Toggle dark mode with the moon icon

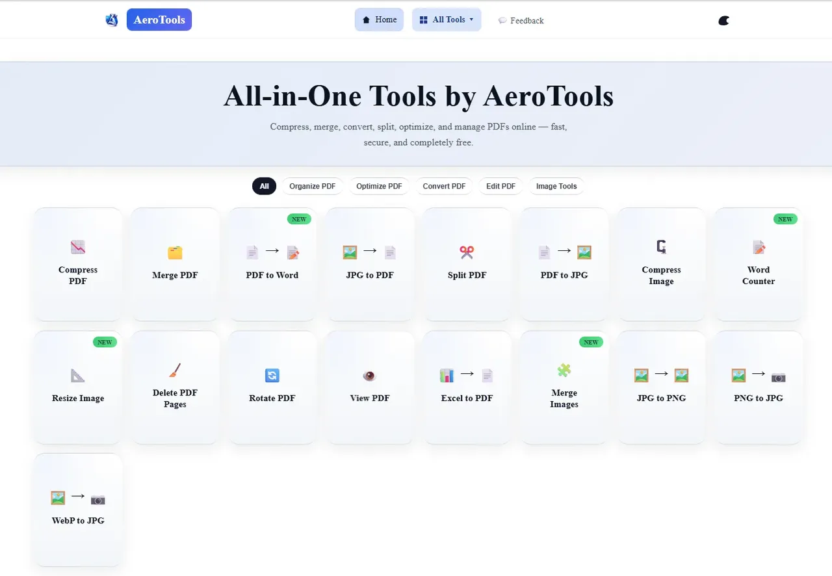(x=724, y=20)
